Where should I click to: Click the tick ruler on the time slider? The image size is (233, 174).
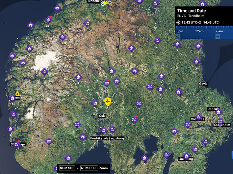tap(204, 27)
